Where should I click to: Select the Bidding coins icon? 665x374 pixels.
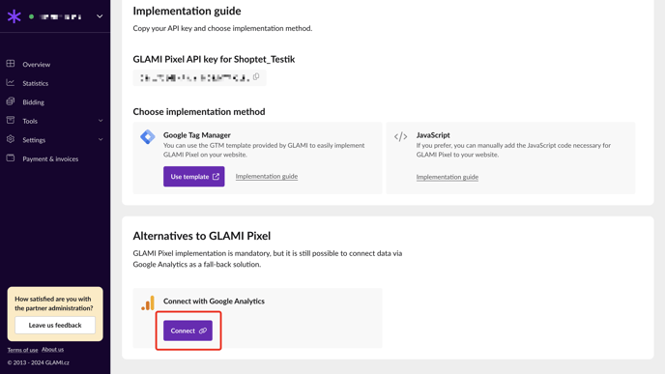click(11, 101)
